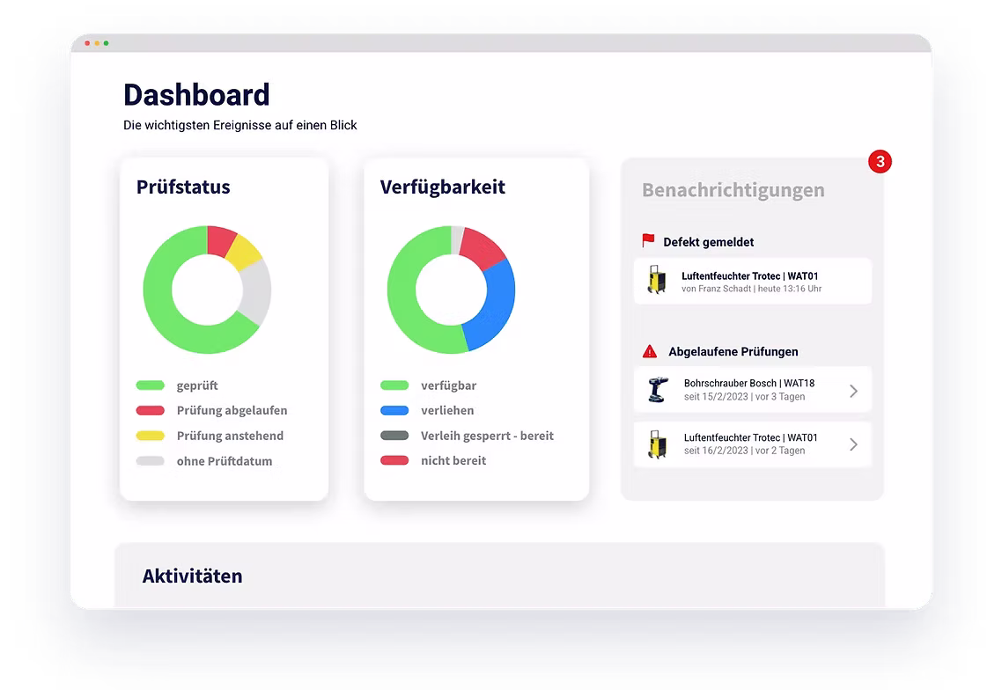Click the Prüfung anstehend legend label
Screen dimensions: 1002x690
coord(230,436)
